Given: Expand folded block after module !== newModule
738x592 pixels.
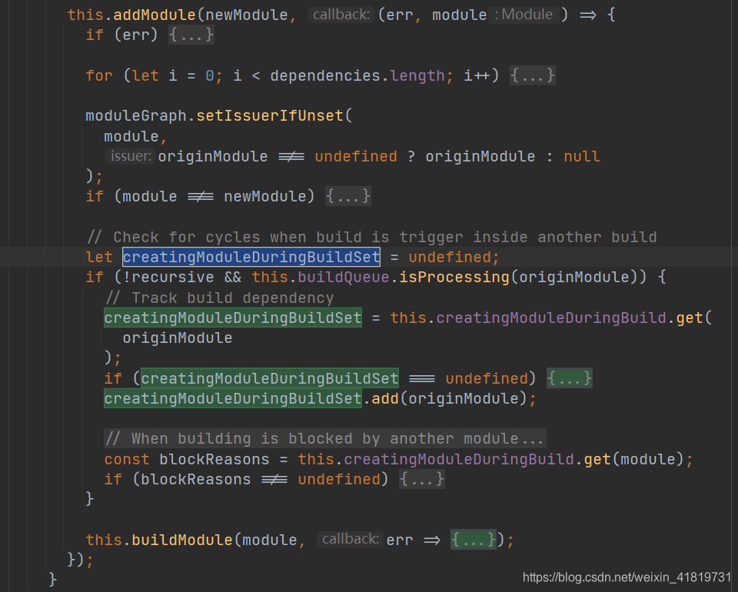Looking at the screenshot, I should point(347,196).
